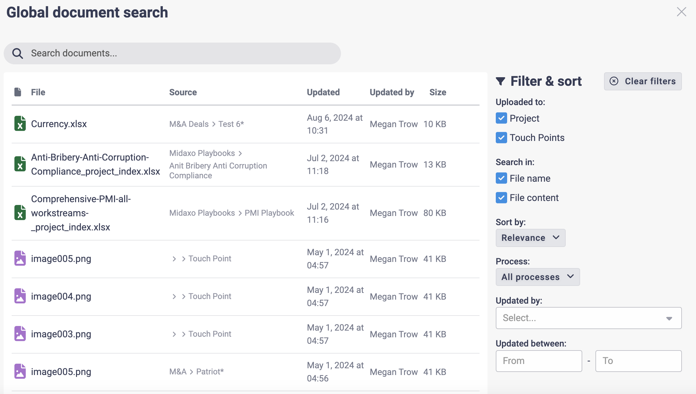The image size is (696, 394).
Task: Click the funnel icon beside Filter & sort
Action: [500, 81]
